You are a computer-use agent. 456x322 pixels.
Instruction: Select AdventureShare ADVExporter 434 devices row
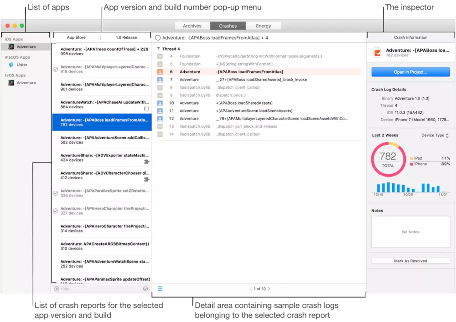click(x=102, y=158)
